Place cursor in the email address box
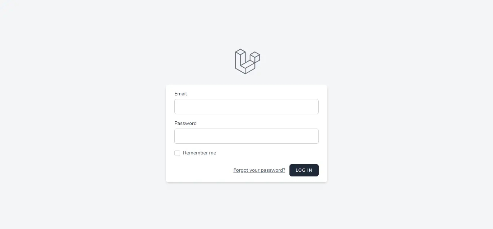 pyautogui.click(x=246, y=107)
